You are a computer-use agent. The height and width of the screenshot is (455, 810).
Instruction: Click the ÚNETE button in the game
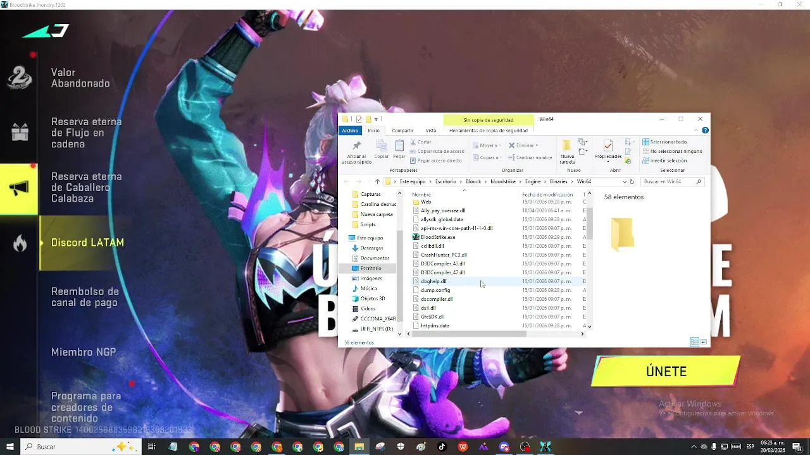666,372
